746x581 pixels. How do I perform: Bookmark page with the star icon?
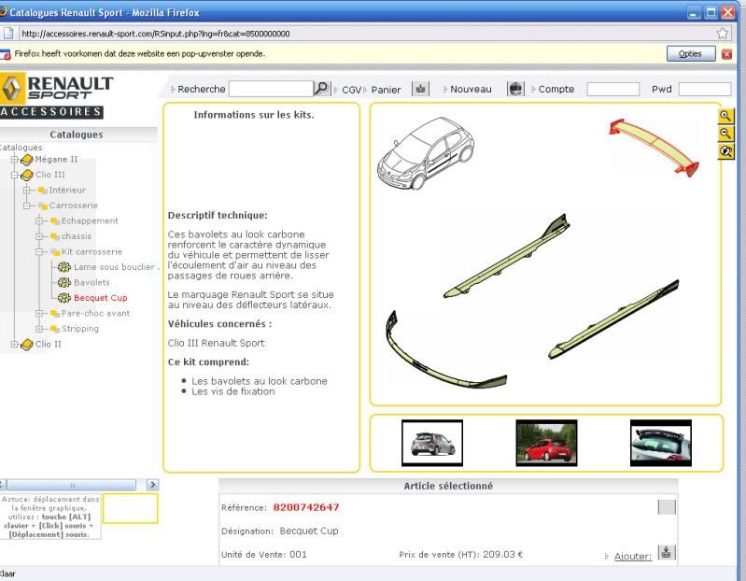point(723,34)
